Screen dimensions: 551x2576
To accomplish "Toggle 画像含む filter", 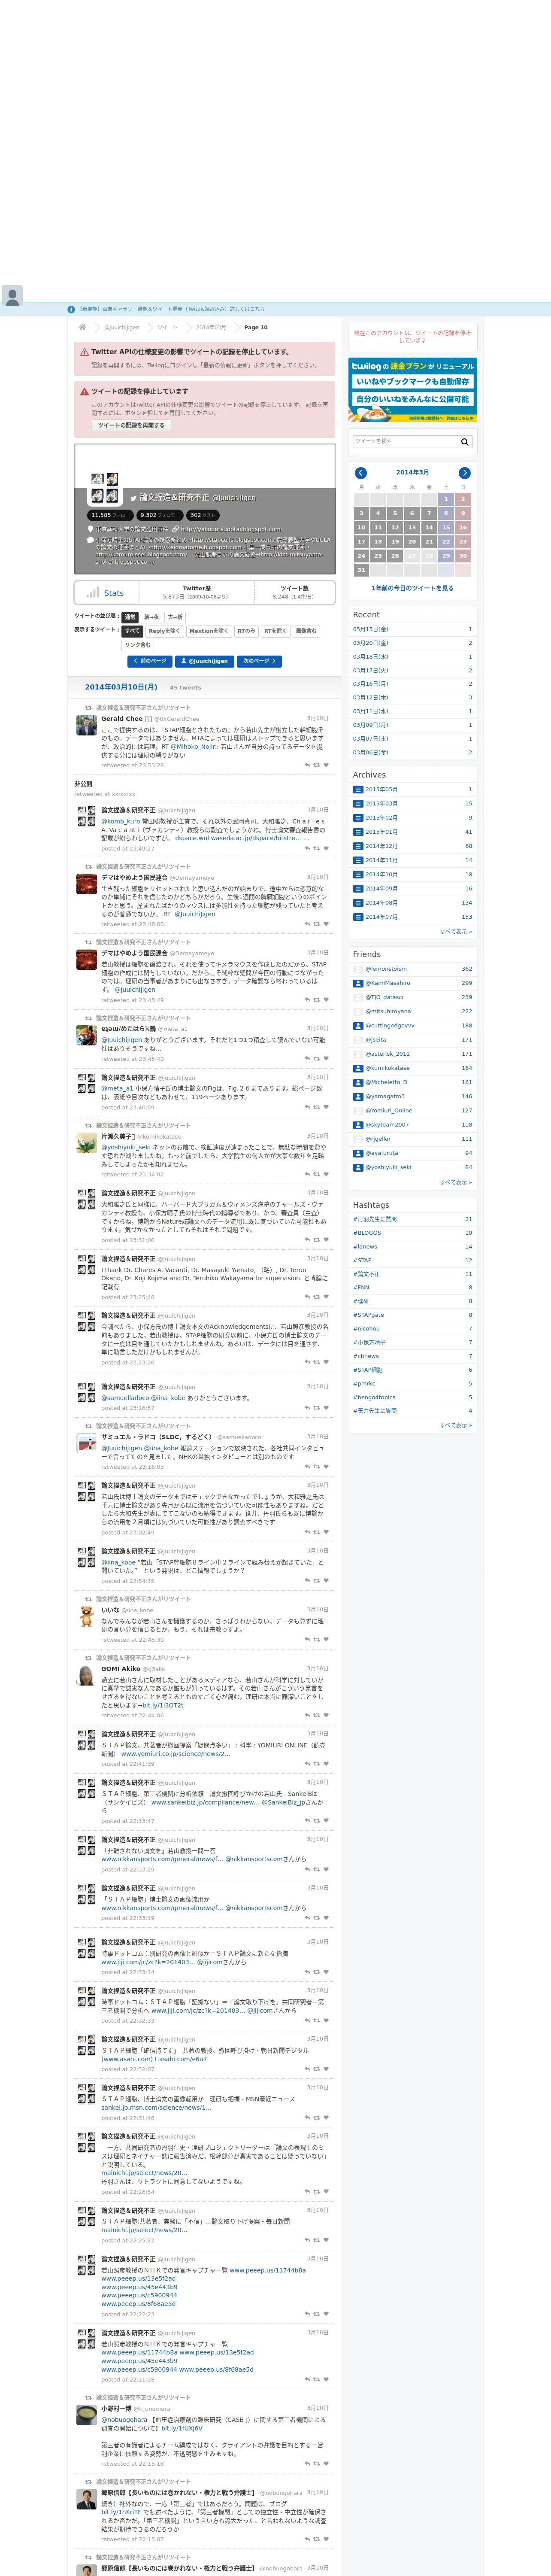I will [306, 631].
